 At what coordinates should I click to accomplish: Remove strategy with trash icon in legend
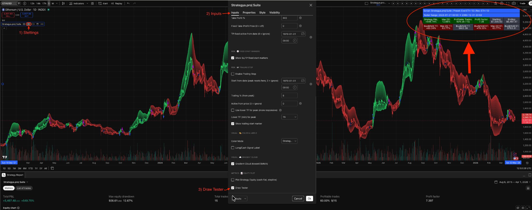(x=38, y=24)
